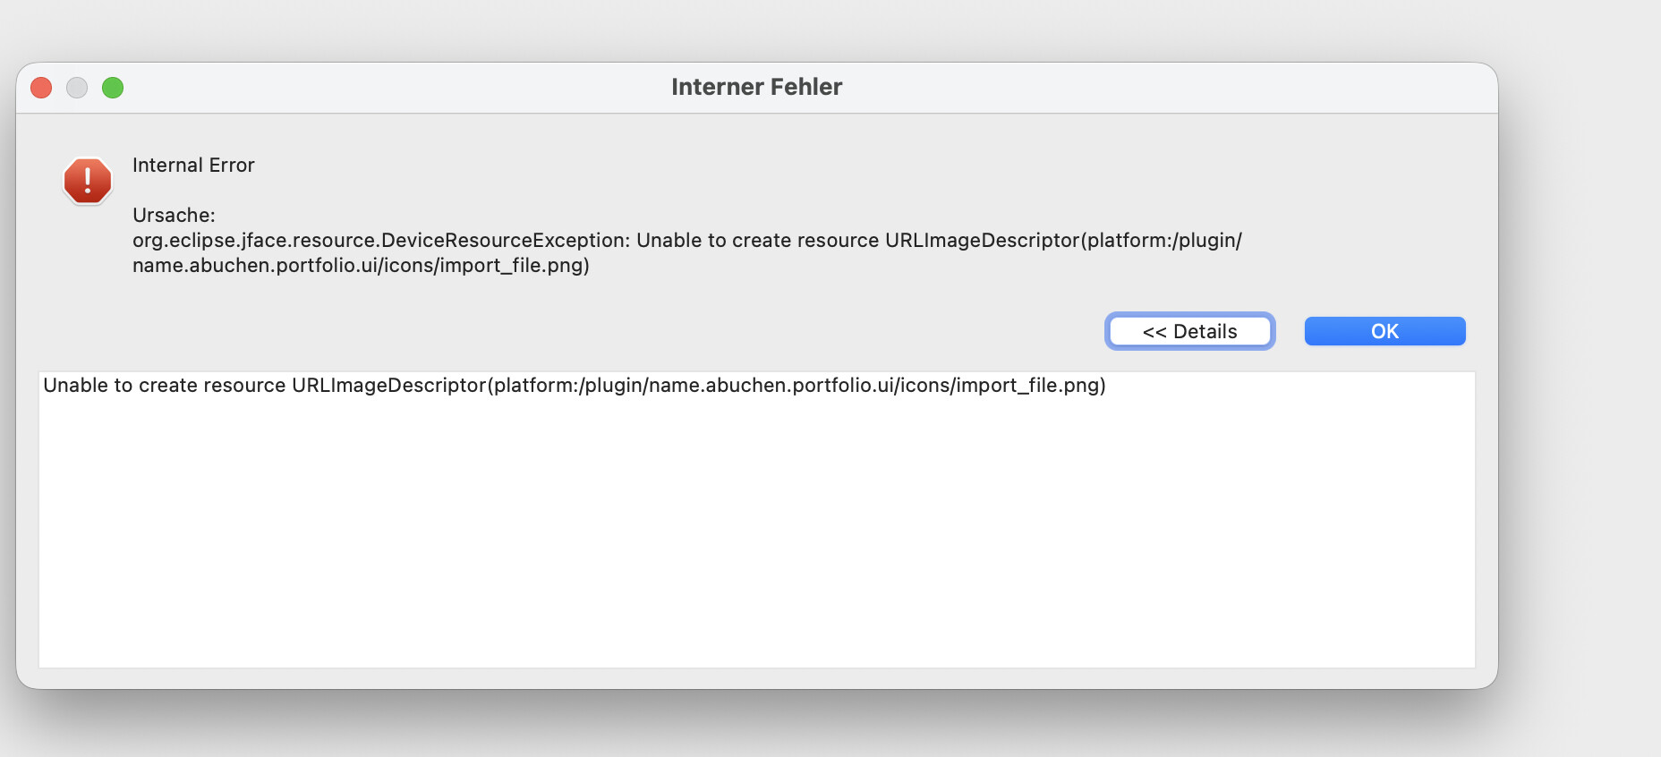Close the Interner Fehler dialog window
Image resolution: width=1661 pixels, height=757 pixels.
(41, 88)
